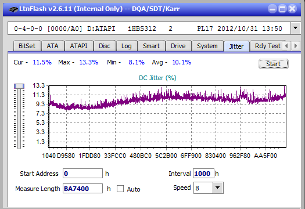Viewport: 305px width, 209px height.
Task: Click the 962F80 x-axis label
Action: 240,156
